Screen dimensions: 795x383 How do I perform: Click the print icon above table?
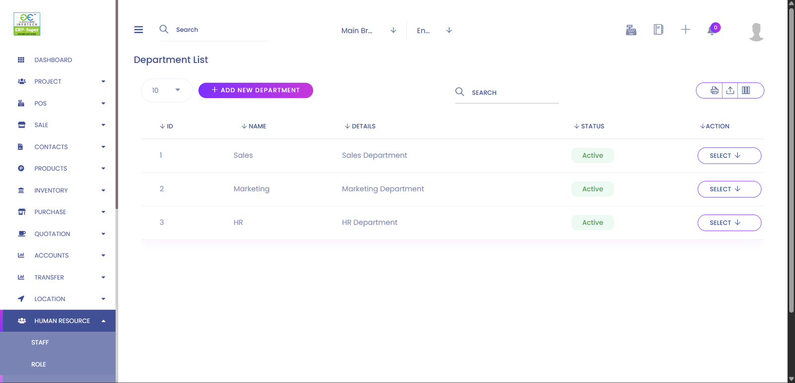coord(714,90)
